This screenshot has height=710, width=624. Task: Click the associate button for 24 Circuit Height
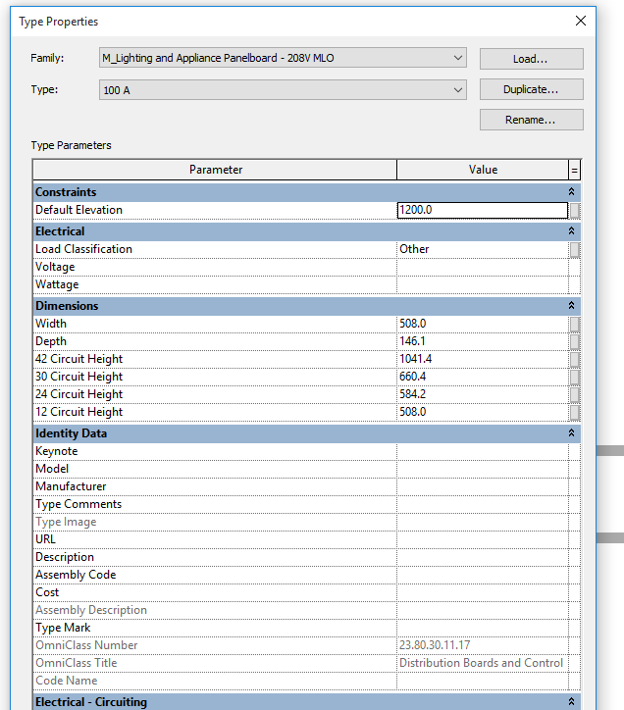pyautogui.click(x=575, y=395)
